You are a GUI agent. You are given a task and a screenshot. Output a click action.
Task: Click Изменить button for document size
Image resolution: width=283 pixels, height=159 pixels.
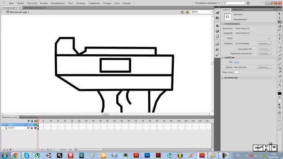click(x=264, y=67)
